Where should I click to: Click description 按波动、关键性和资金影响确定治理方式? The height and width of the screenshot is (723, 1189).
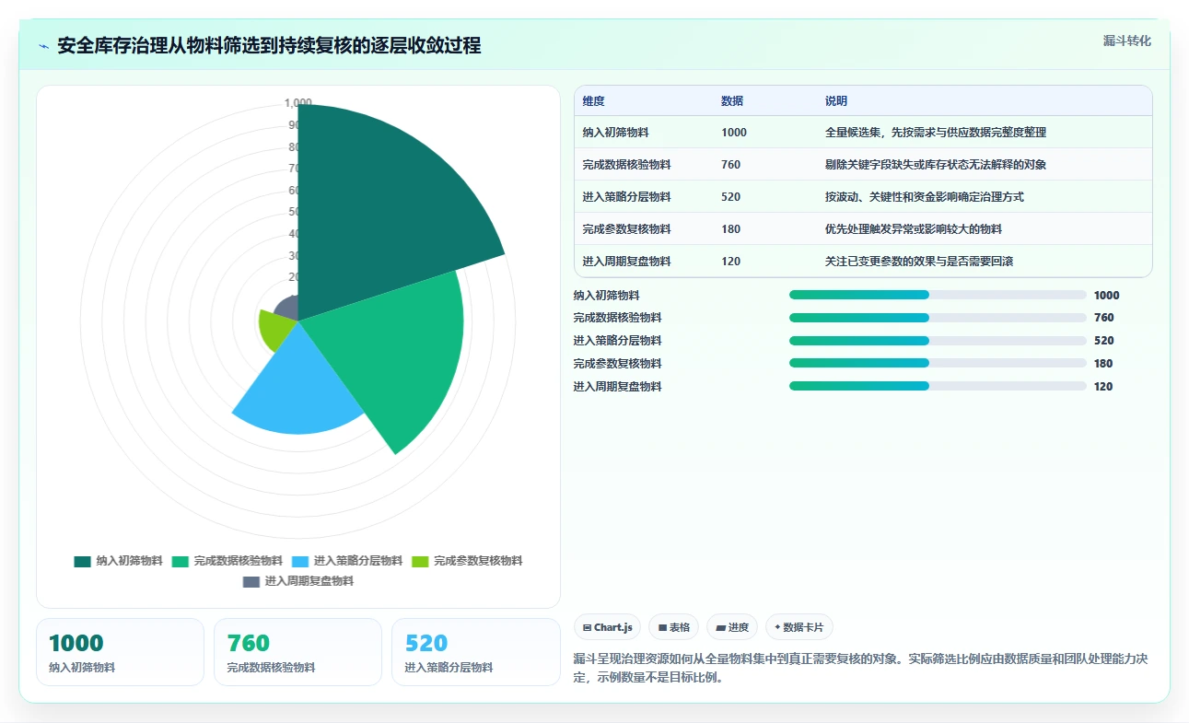coord(925,197)
